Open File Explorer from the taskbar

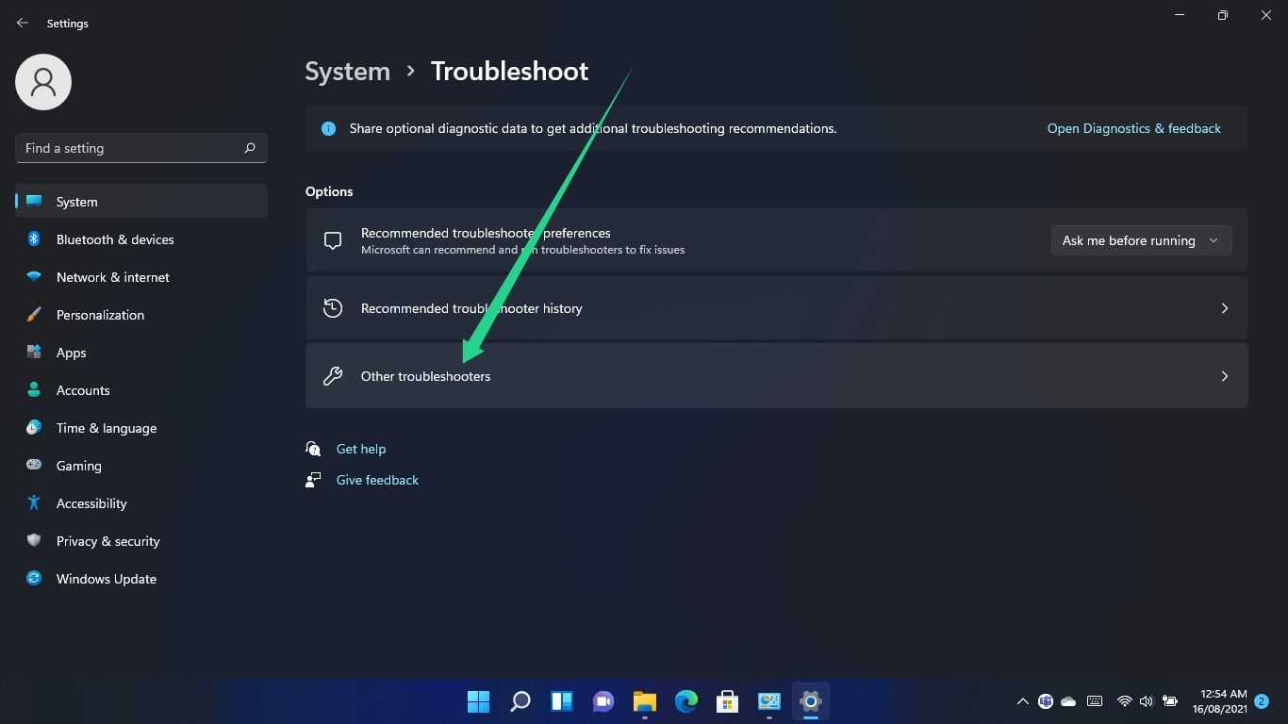[644, 701]
